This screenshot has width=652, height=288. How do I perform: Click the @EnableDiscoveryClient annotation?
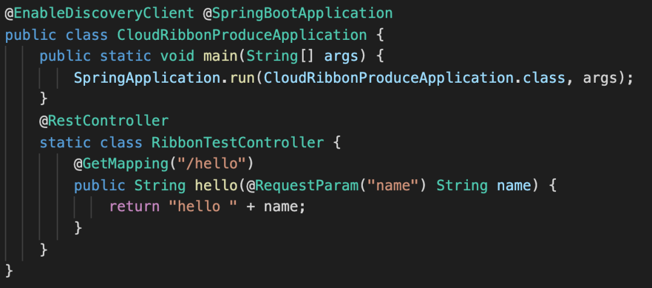pos(100,13)
